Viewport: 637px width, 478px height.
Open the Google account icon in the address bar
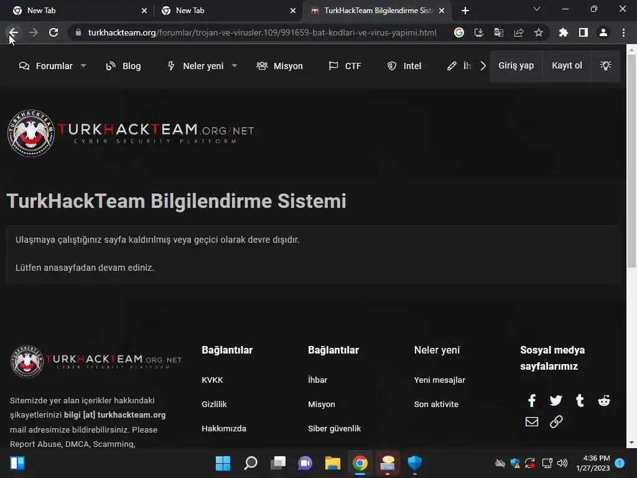tap(458, 32)
